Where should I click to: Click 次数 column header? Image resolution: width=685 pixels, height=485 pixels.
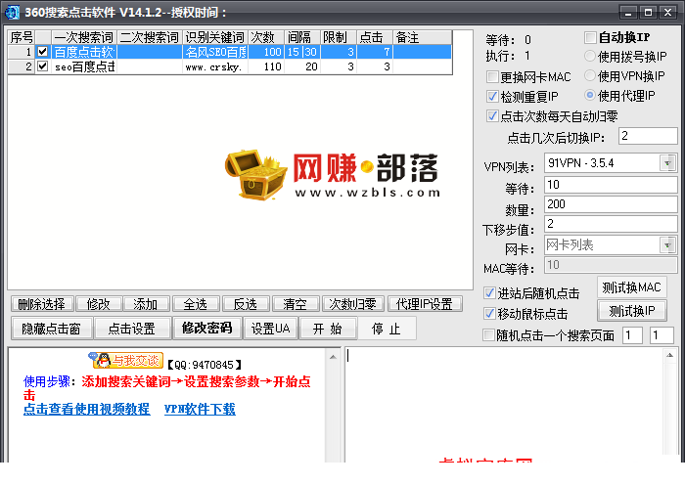(266, 37)
